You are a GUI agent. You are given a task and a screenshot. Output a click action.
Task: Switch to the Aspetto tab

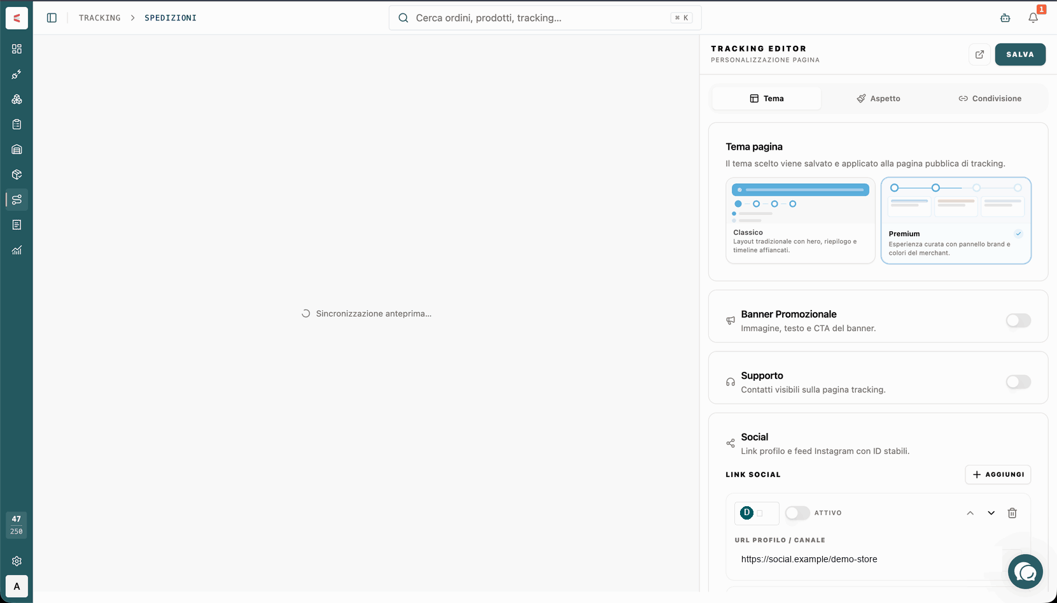pyautogui.click(x=878, y=99)
